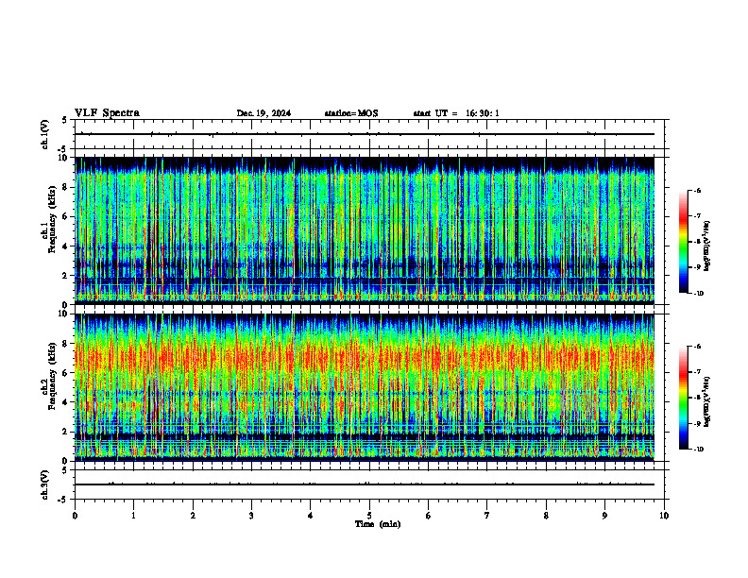Click time axis tick label "10"
Image resolution: width=748 pixels, height=578 pixels.
[x=664, y=516]
